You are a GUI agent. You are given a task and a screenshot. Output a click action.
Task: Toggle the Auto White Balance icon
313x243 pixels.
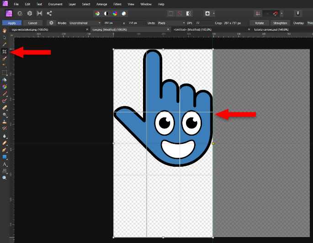point(124,13)
